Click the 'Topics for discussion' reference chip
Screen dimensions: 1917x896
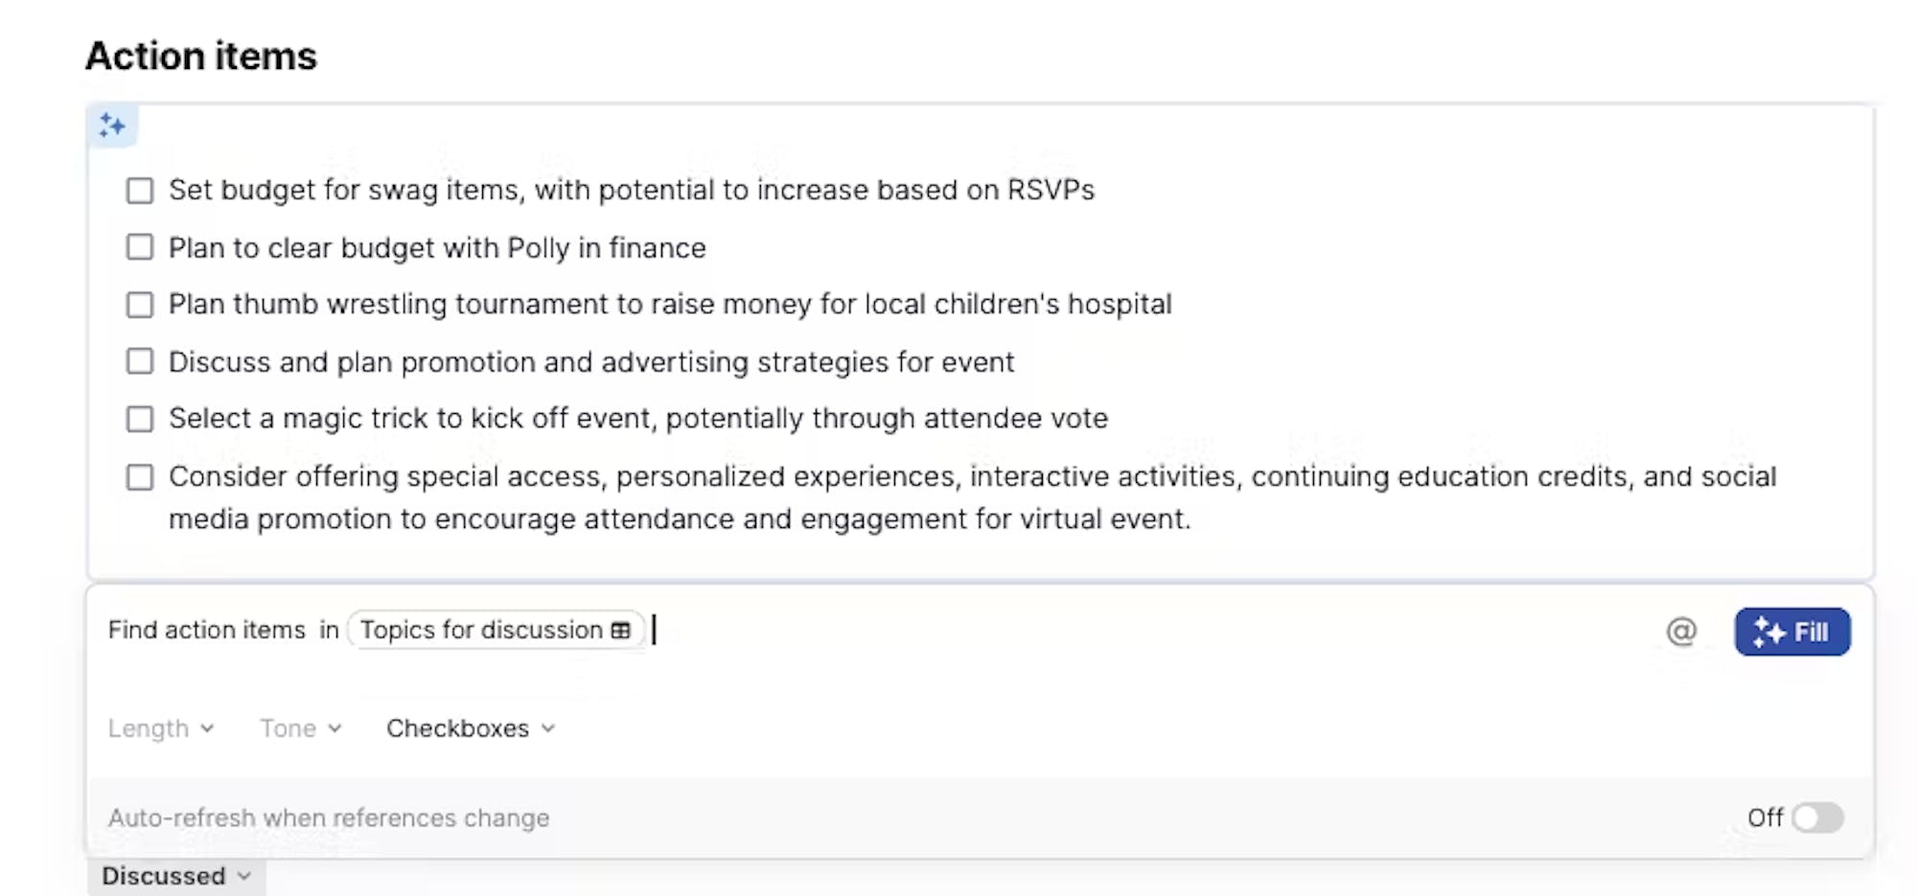pyautogui.click(x=482, y=631)
